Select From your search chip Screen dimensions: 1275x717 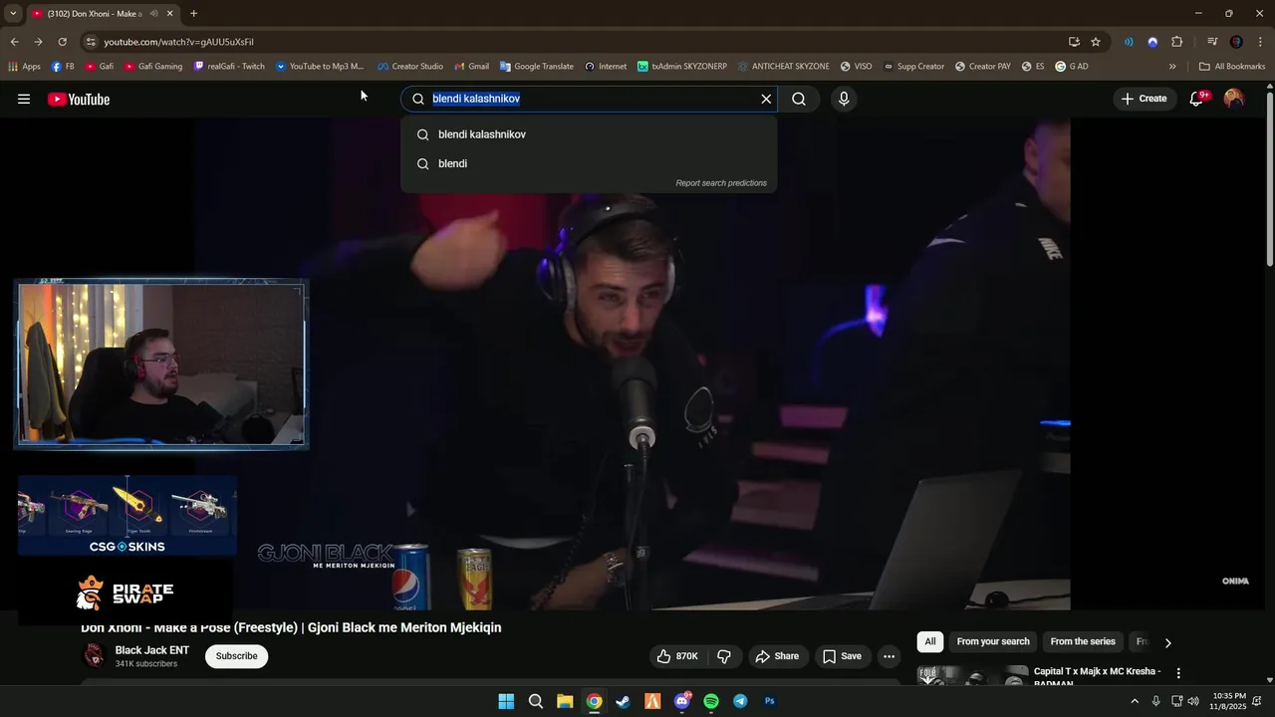point(993,642)
